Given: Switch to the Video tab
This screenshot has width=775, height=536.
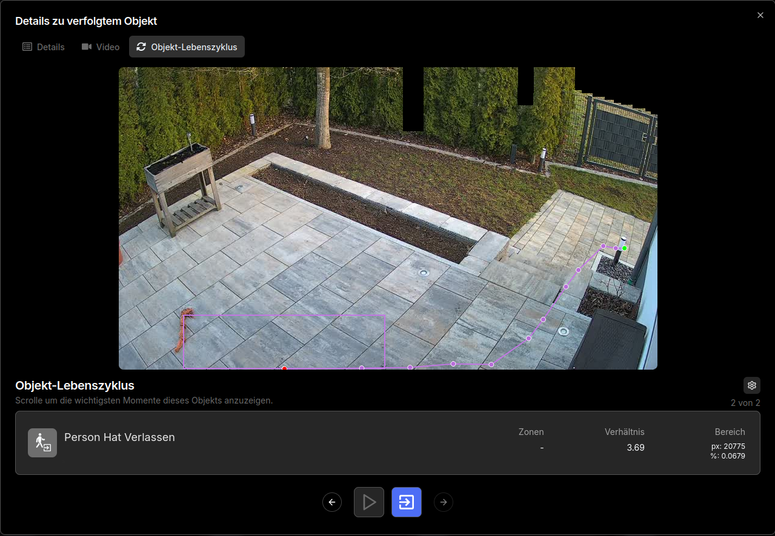Looking at the screenshot, I should pyautogui.click(x=101, y=47).
